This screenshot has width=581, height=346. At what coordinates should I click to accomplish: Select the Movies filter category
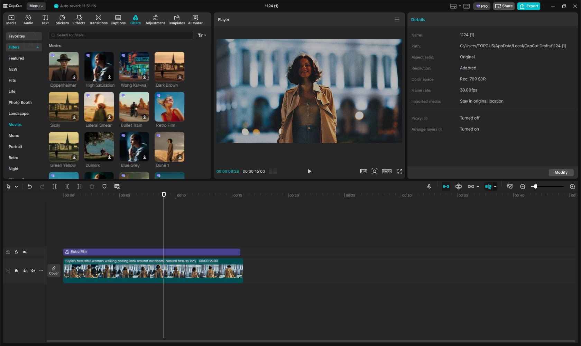pyautogui.click(x=15, y=125)
